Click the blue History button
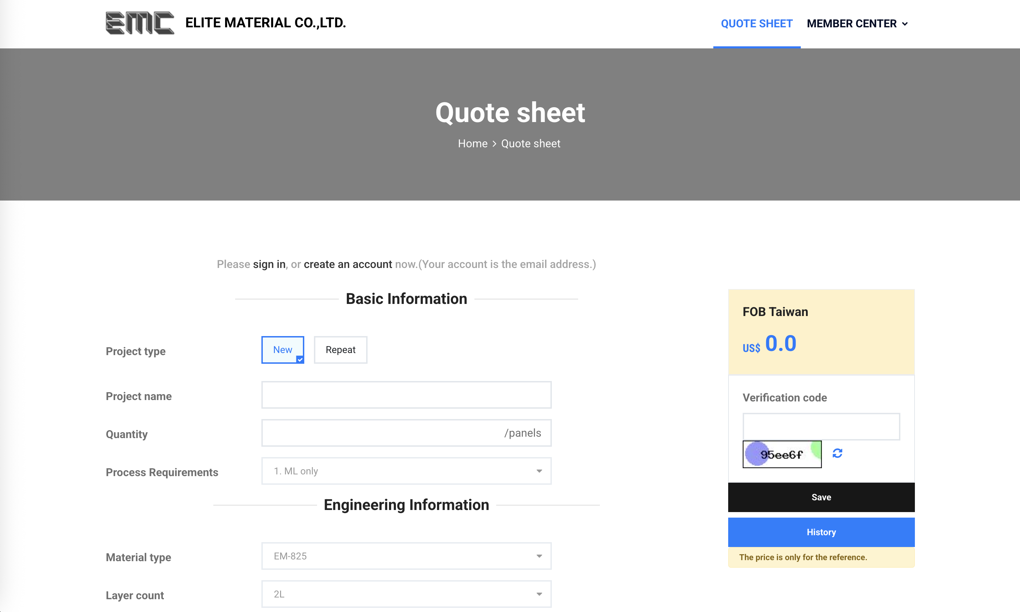 point(821,532)
